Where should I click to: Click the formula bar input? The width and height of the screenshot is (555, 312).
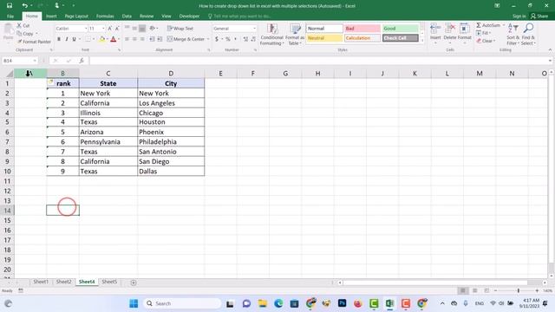(318, 61)
